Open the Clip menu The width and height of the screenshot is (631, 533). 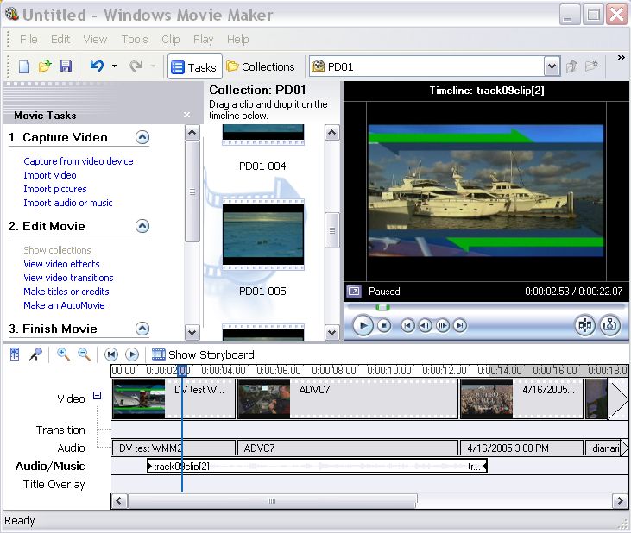click(x=171, y=40)
